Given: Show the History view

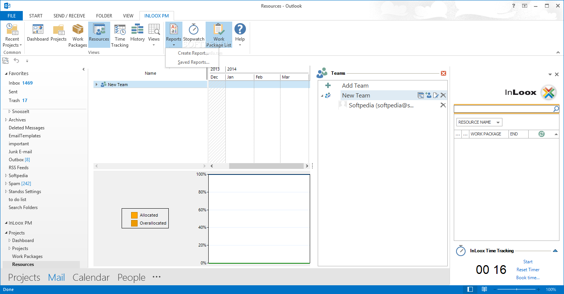Looking at the screenshot, I should [x=138, y=32].
